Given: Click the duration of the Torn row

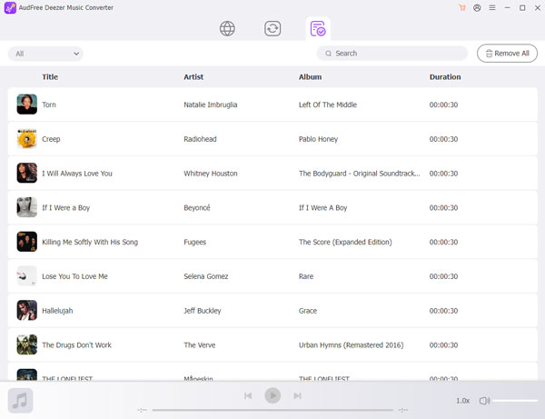Looking at the screenshot, I should pos(443,105).
